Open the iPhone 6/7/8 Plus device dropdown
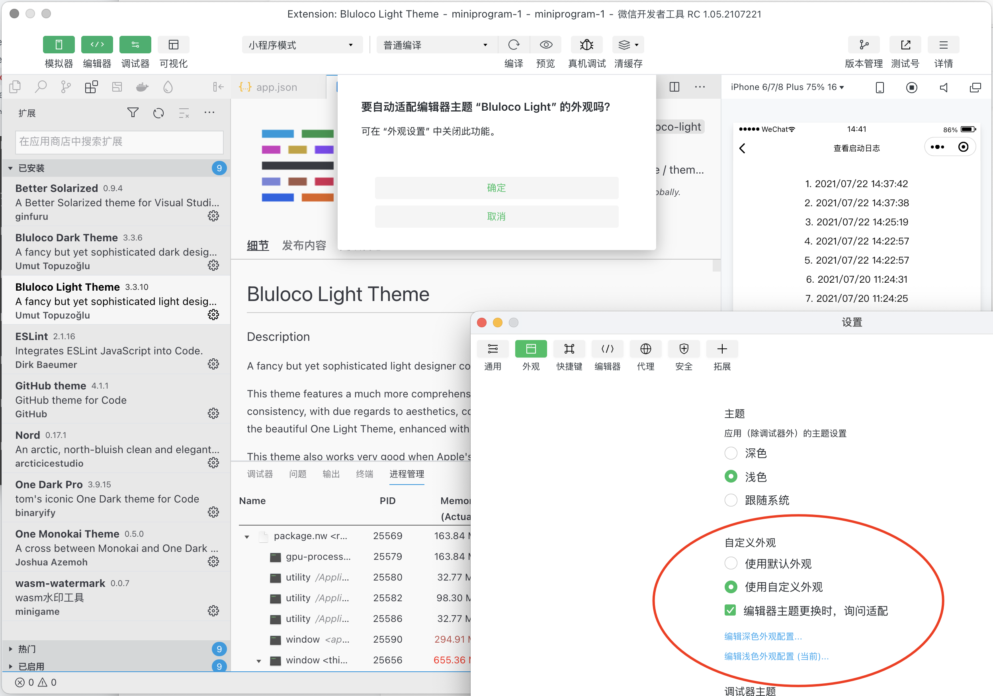Viewport: 993px width, 696px height. tap(787, 87)
